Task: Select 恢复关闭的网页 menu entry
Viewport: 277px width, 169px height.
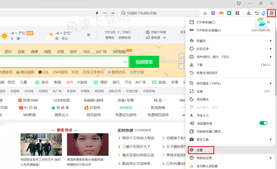Action: (230, 73)
